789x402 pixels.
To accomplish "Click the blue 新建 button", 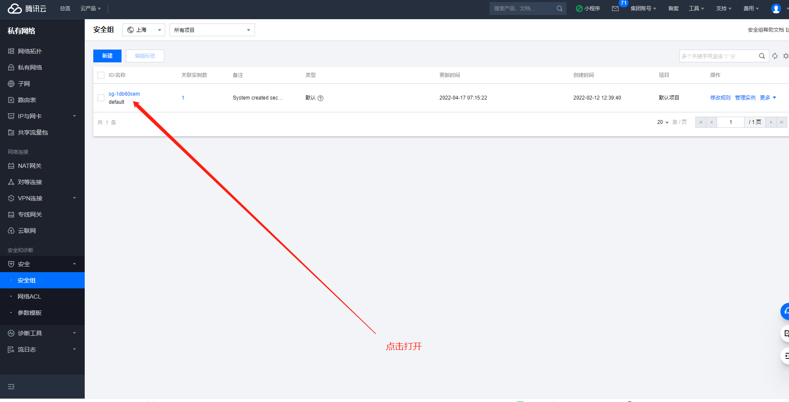I will click(x=107, y=56).
